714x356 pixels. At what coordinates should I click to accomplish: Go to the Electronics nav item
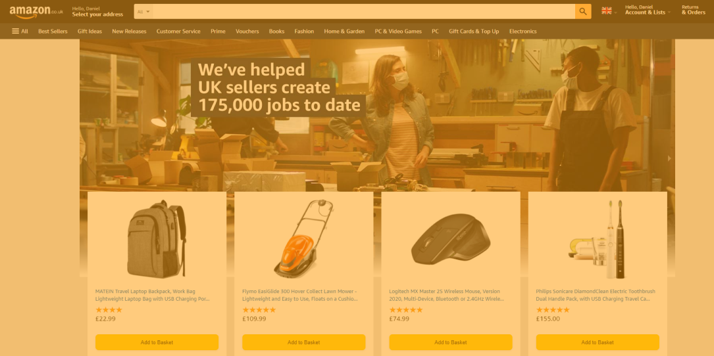point(523,32)
